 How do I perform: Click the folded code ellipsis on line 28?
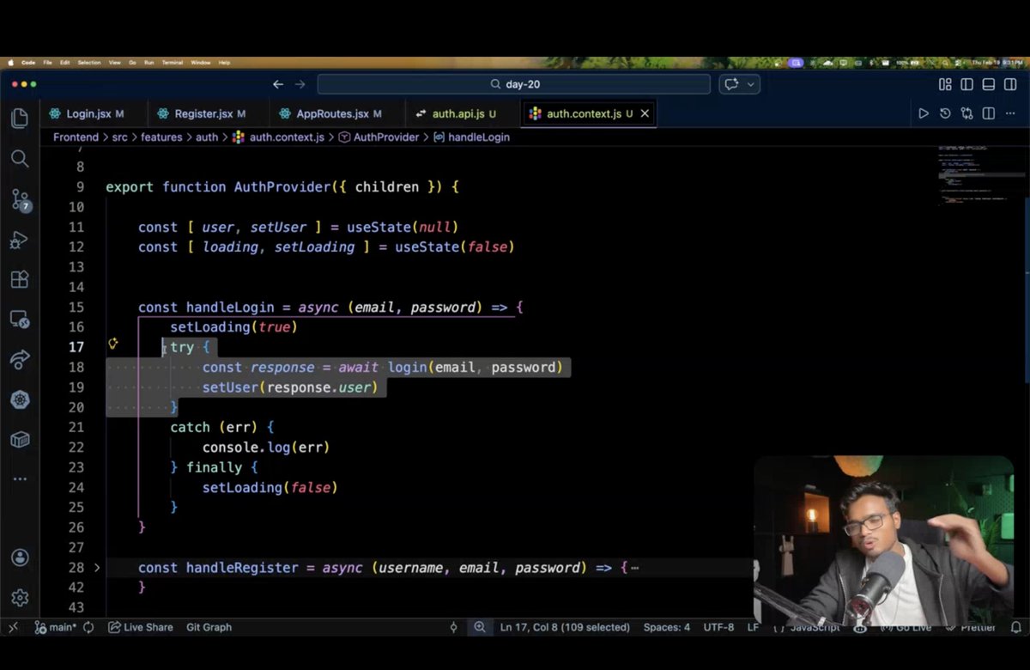coord(634,568)
